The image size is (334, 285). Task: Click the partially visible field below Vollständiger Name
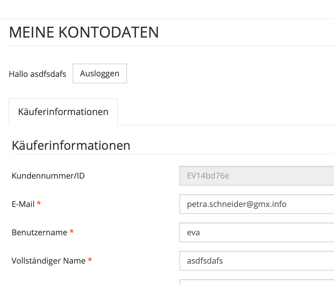pyautogui.click(x=256, y=282)
